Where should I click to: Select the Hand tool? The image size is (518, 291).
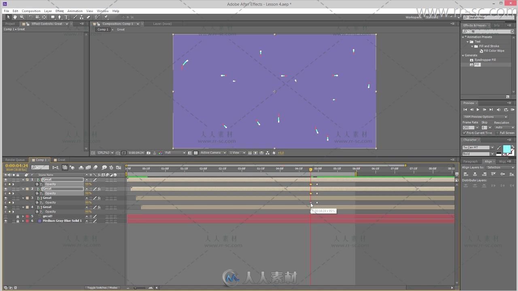[x=15, y=17]
